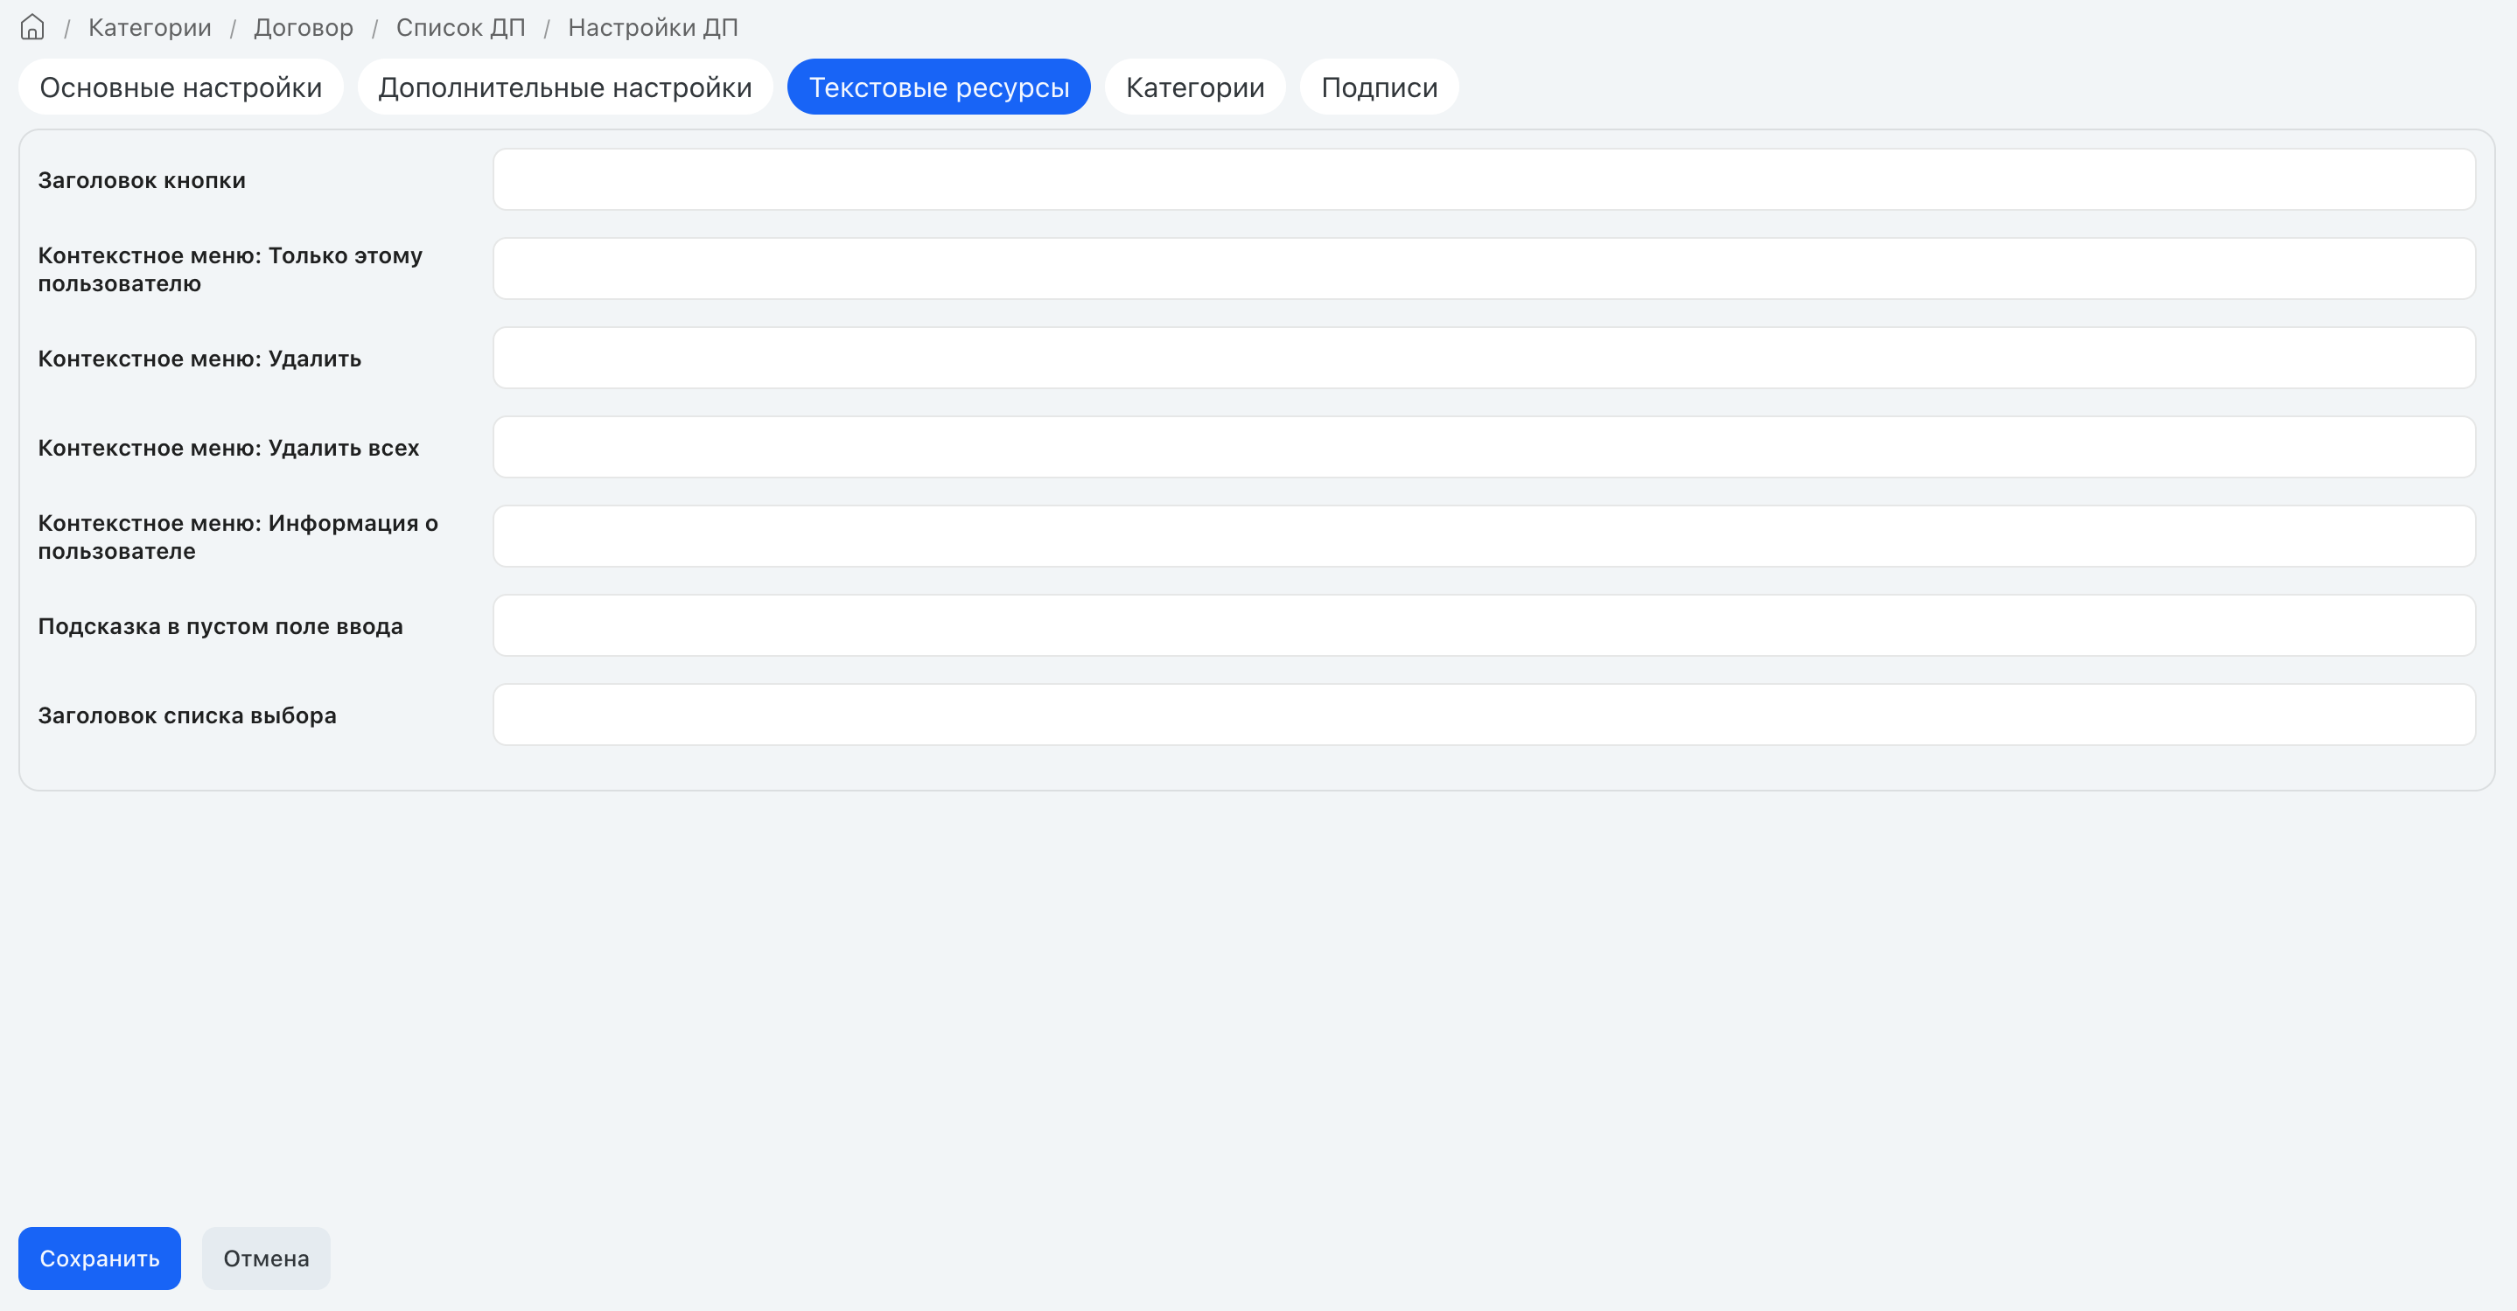2517x1311 pixels.
Task: Open the Подписи tab
Action: click(x=1379, y=87)
